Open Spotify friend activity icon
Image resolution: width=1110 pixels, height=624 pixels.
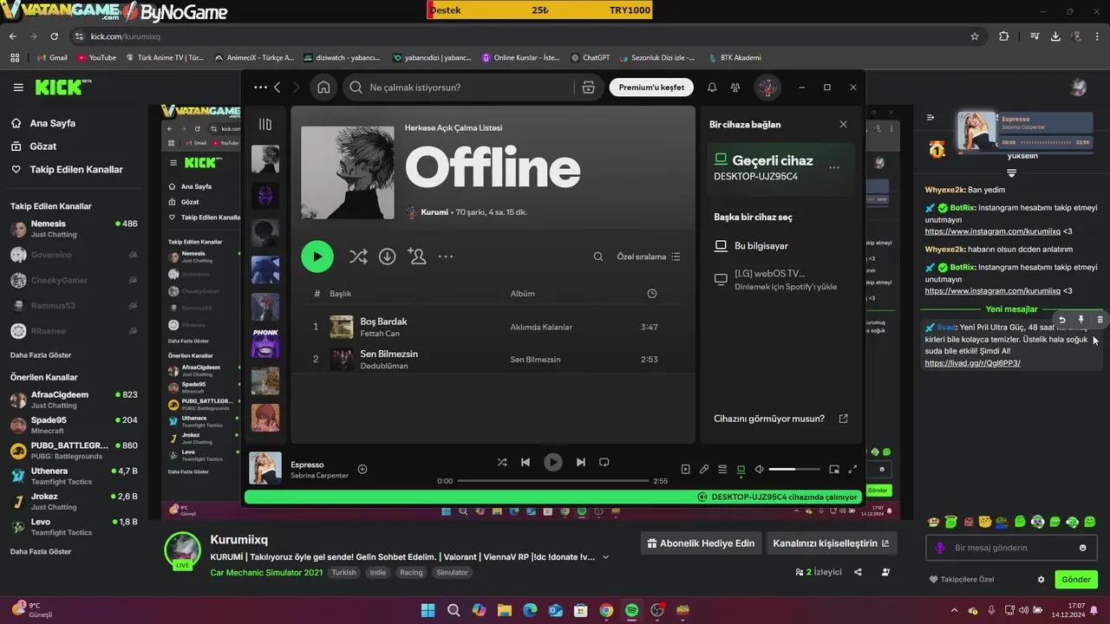[735, 88]
